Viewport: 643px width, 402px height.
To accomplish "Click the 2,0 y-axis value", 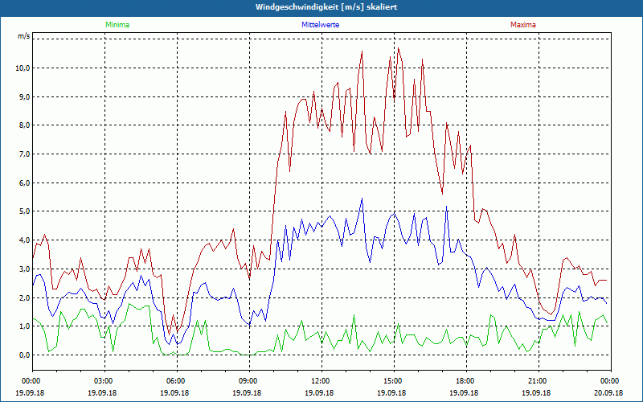I will pos(24,297).
